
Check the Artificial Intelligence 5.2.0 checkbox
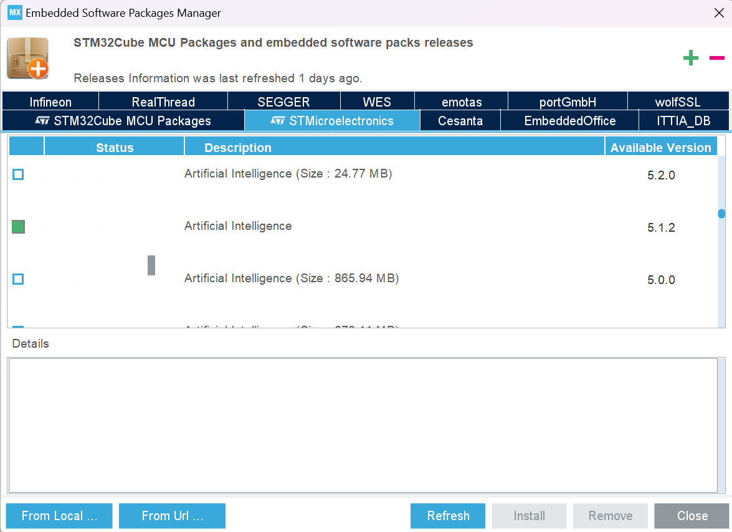coord(17,174)
